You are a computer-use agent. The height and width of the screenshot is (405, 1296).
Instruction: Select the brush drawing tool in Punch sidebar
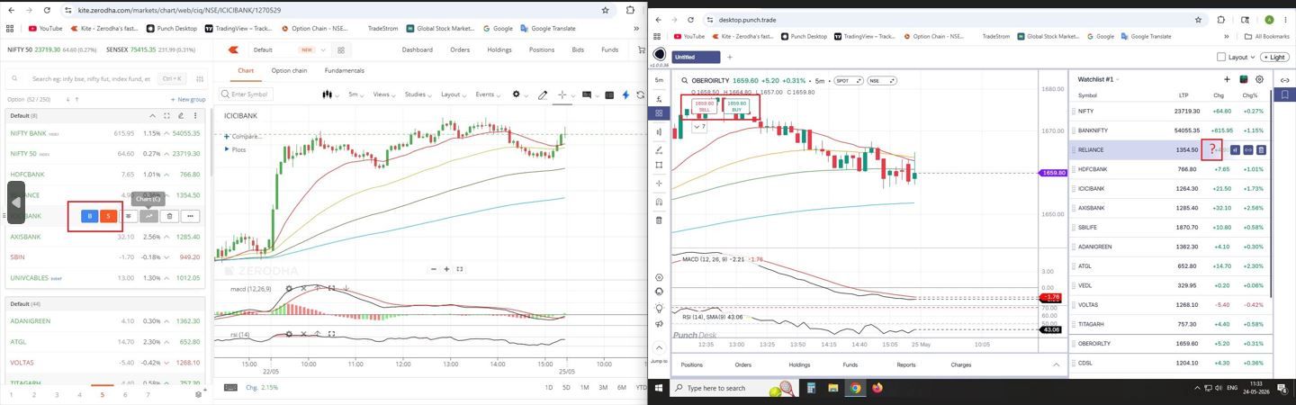pos(660,149)
